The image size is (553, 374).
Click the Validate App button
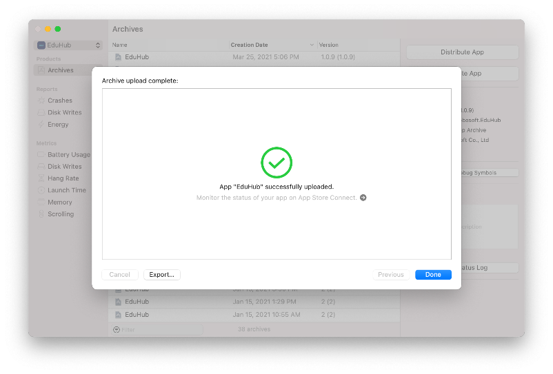point(490,73)
